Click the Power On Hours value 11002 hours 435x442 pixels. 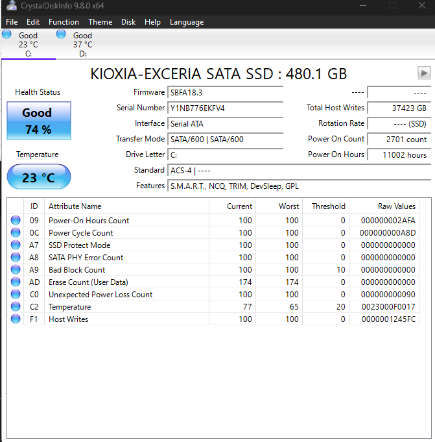click(x=399, y=154)
